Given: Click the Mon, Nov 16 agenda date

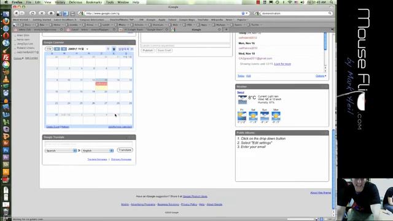Looking at the screenshot, I should (x=246, y=43).
